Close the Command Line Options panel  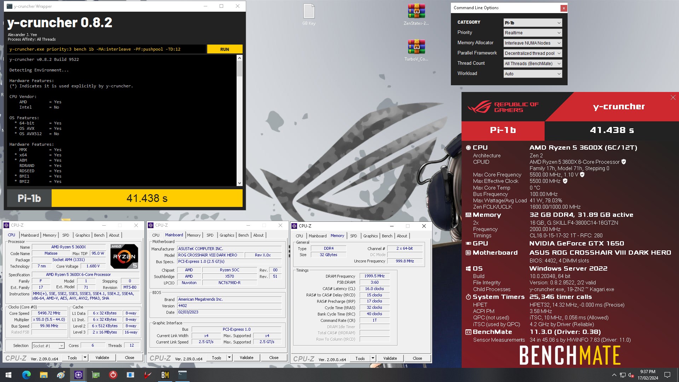pyautogui.click(x=563, y=8)
